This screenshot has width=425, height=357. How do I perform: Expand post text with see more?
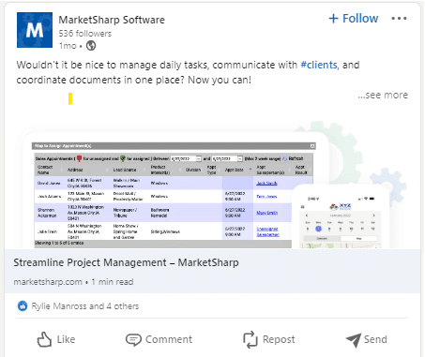(383, 95)
